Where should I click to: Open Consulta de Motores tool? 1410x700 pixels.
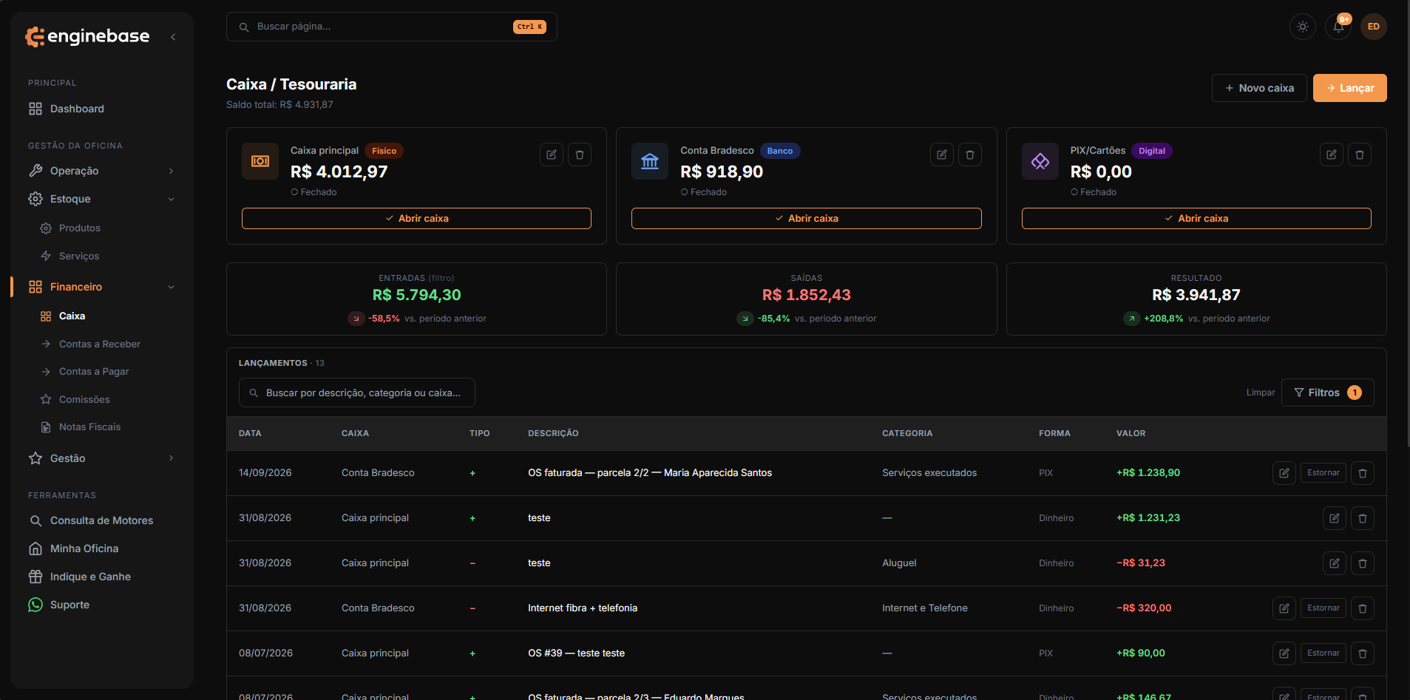click(x=102, y=520)
